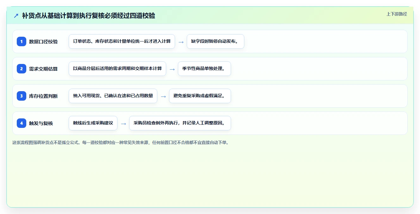The image size is (420, 214).
Task: Click the step 2 number badge
Action: tap(22, 69)
